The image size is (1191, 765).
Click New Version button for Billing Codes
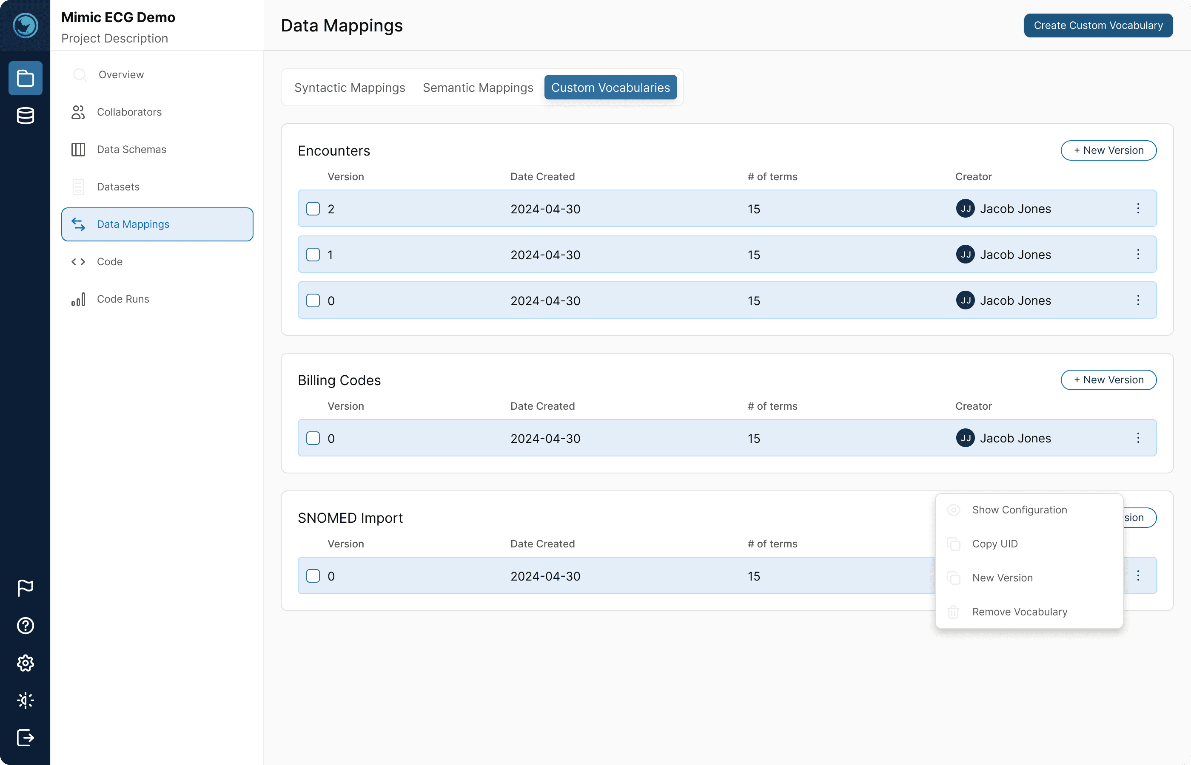[1108, 380]
